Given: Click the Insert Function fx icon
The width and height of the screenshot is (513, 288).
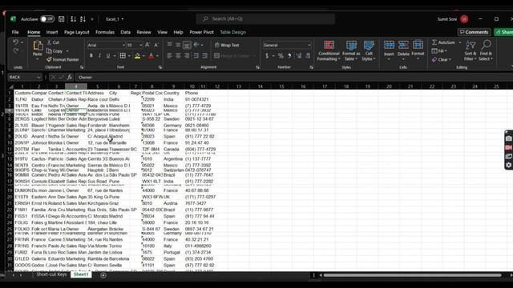Looking at the screenshot, I should coord(70,78).
